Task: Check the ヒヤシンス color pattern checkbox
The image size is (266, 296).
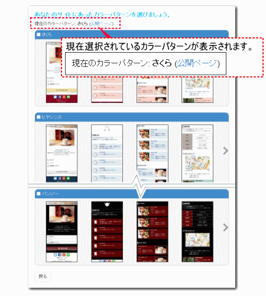Action: coord(38,117)
